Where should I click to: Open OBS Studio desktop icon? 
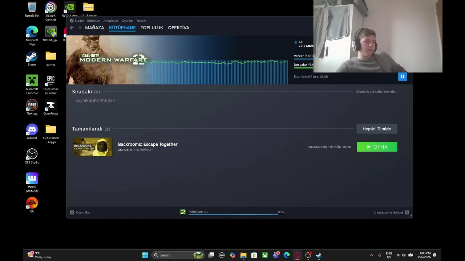click(x=32, y=156)
